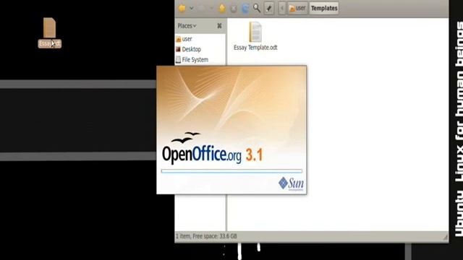This screenshot has width=463, height=260.
Task: Click the Search magnifier icon
Action: point(257,8)
